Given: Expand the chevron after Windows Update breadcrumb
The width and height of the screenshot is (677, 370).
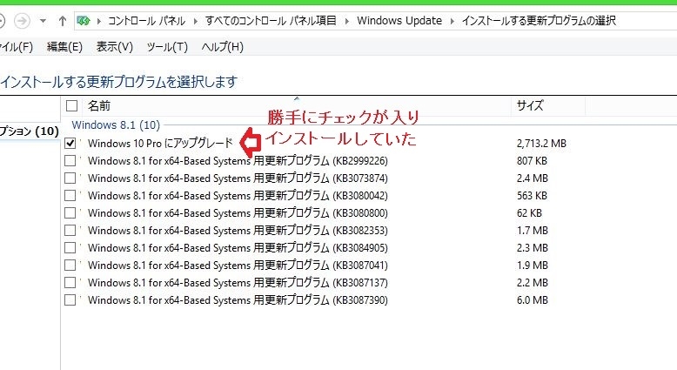Looking at the screenshot, I should pyautogui.click(x=452, y=21).
